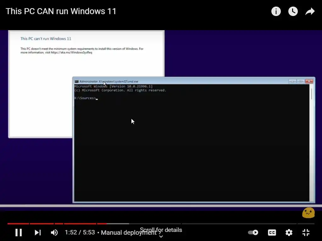
Task: Click the Microsoft Windows version line
Action: [x=114, y=87]
